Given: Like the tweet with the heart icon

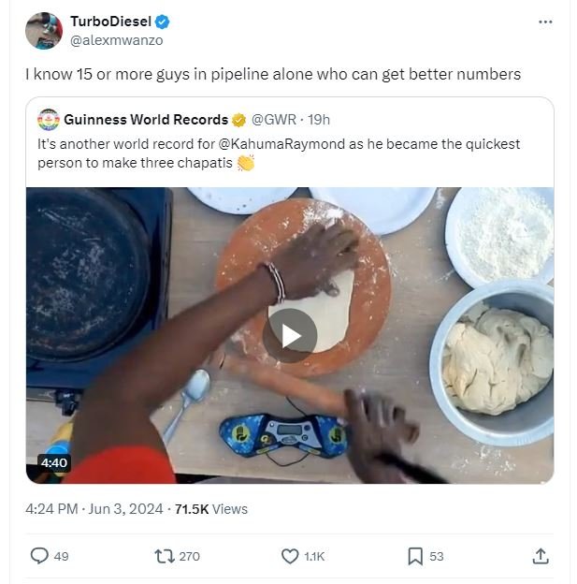Looking at the screenshot, I should [290, 556].
